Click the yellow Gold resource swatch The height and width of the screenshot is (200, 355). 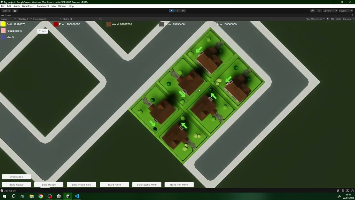tap(3, 24)
